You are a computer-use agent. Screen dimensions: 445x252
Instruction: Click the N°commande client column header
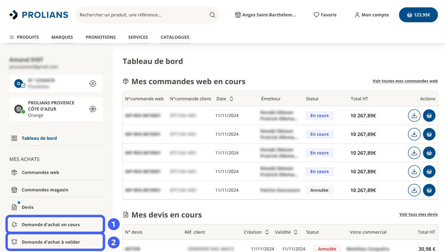point(190,99)
